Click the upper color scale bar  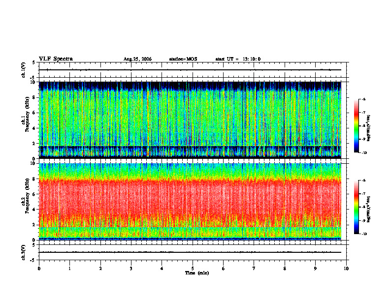click(357, 126)
